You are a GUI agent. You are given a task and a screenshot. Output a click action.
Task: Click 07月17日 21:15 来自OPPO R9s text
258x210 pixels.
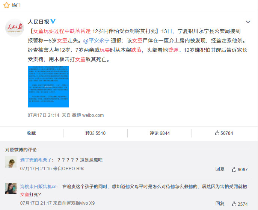pos(52,169)
